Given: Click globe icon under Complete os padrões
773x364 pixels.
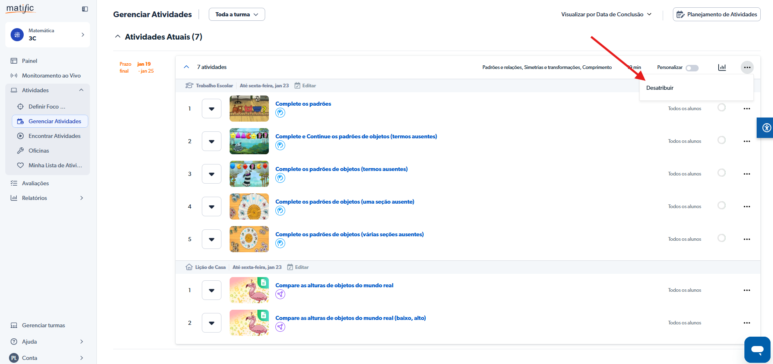Looking at the screenshot, I should (x=280, y=113).
